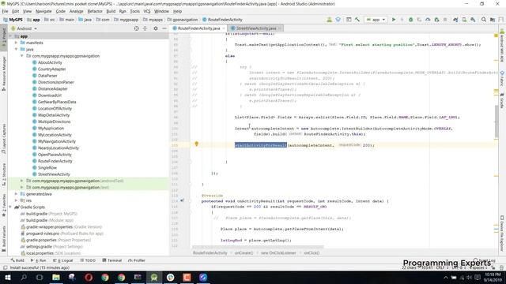506x284 pixels.
Task: Run the app with the green play button
Action: pos(394,20)
